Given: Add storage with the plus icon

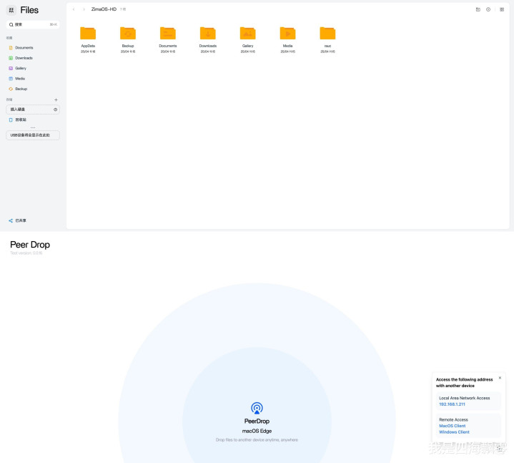Looking at the screenshot, I should tap(56, 99).
